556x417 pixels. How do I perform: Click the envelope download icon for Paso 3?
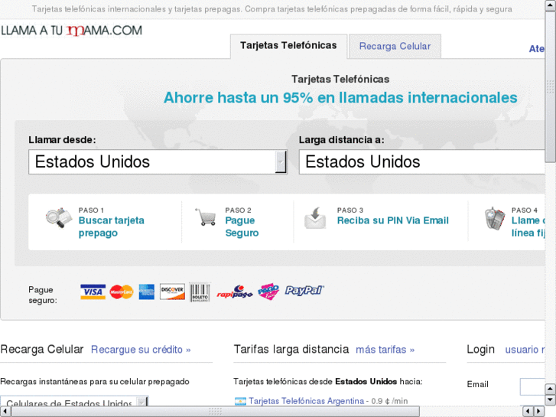click(315, 218)
